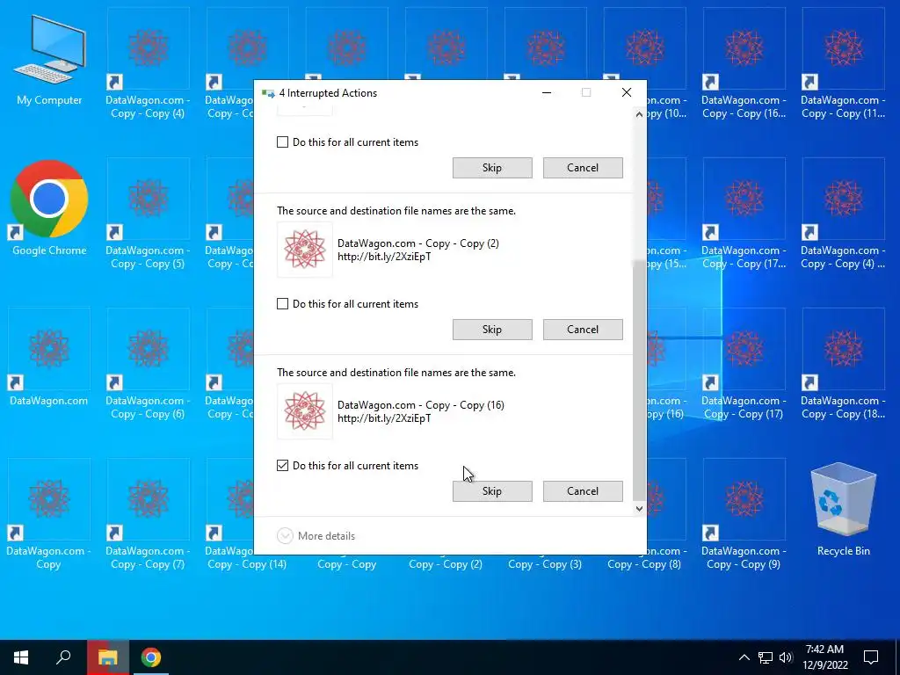The width and height of the screenshot is (900, 675).
Task: Expand More details in the dialog
Action: coord(316,535)
